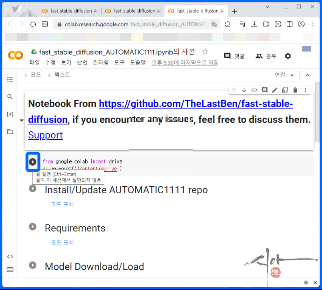Open browser screenshot capture icon

(278, 24)
